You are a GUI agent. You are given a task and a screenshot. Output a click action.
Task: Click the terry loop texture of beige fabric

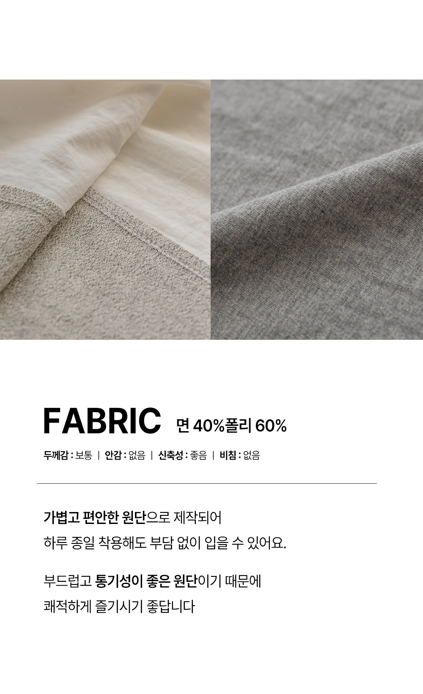pos(63,275)
